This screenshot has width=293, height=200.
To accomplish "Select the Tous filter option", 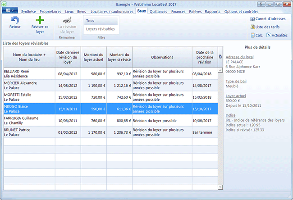I will point(101,21).
